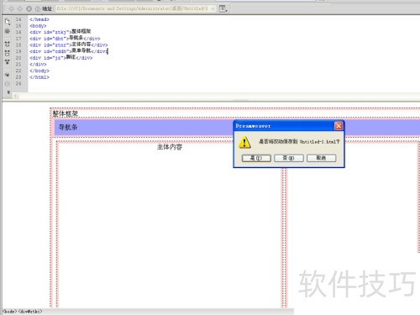The image size is (420, 315).
Task: Click the div id="cddh" code on line 19
Action: pos(69,51)
